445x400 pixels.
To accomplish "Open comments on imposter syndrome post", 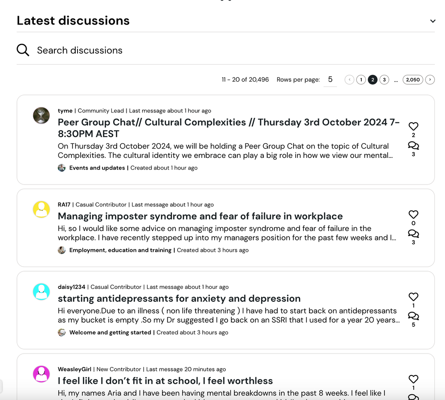I will [x=413, y=234].
